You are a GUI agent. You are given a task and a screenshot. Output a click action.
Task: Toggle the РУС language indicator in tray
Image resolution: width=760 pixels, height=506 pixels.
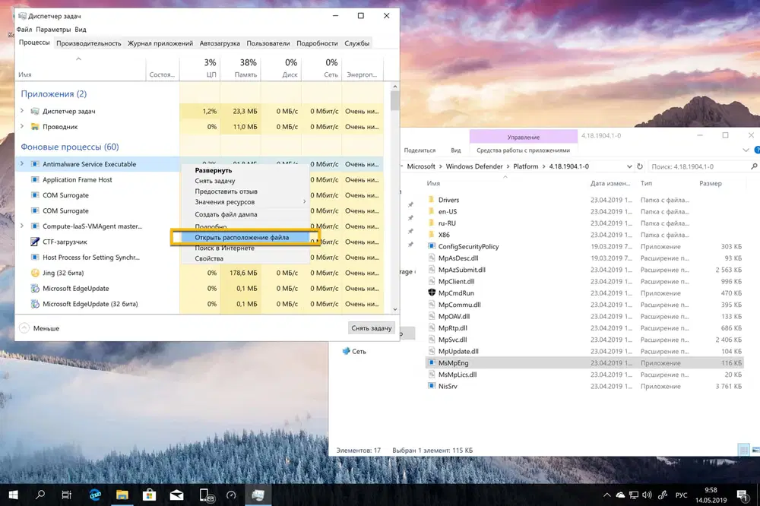tap(681, 495)
